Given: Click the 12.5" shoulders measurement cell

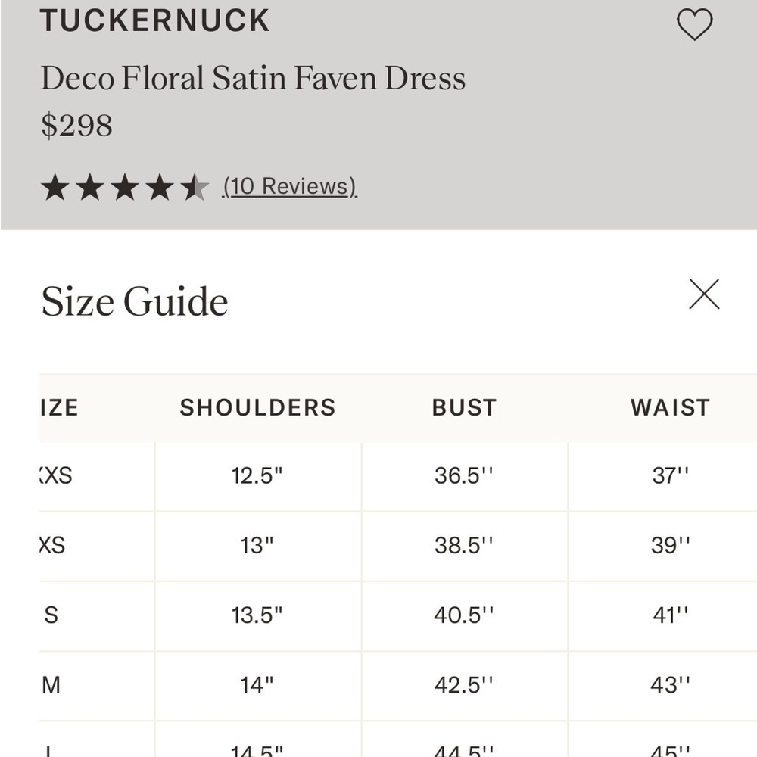Looking at the screenshot, I should [258, 476].
